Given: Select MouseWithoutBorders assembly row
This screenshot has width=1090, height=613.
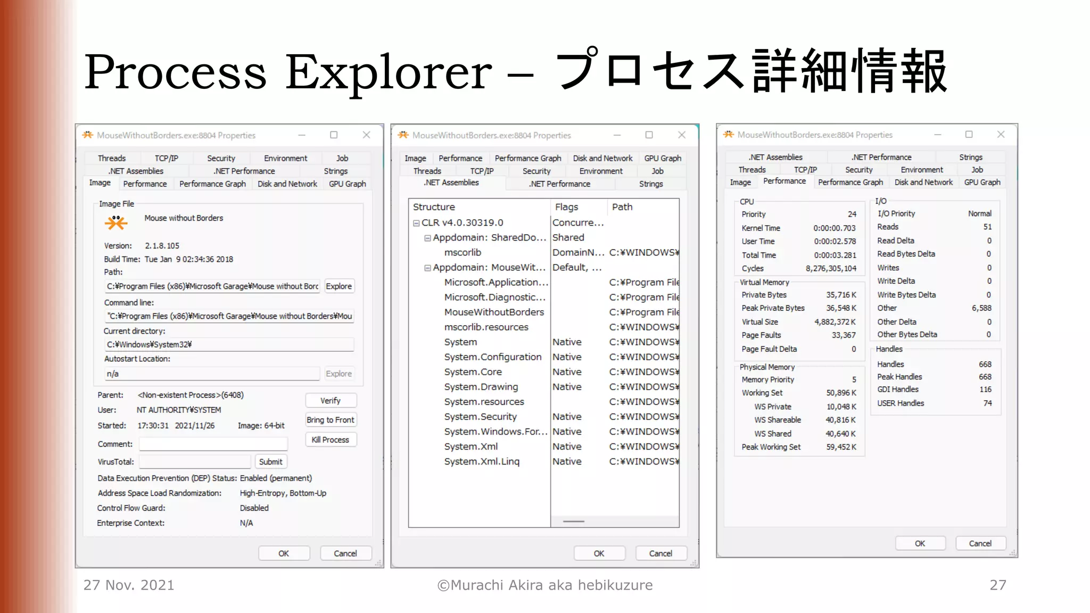Looking at the screenshot, I should [x=544, y=312].
